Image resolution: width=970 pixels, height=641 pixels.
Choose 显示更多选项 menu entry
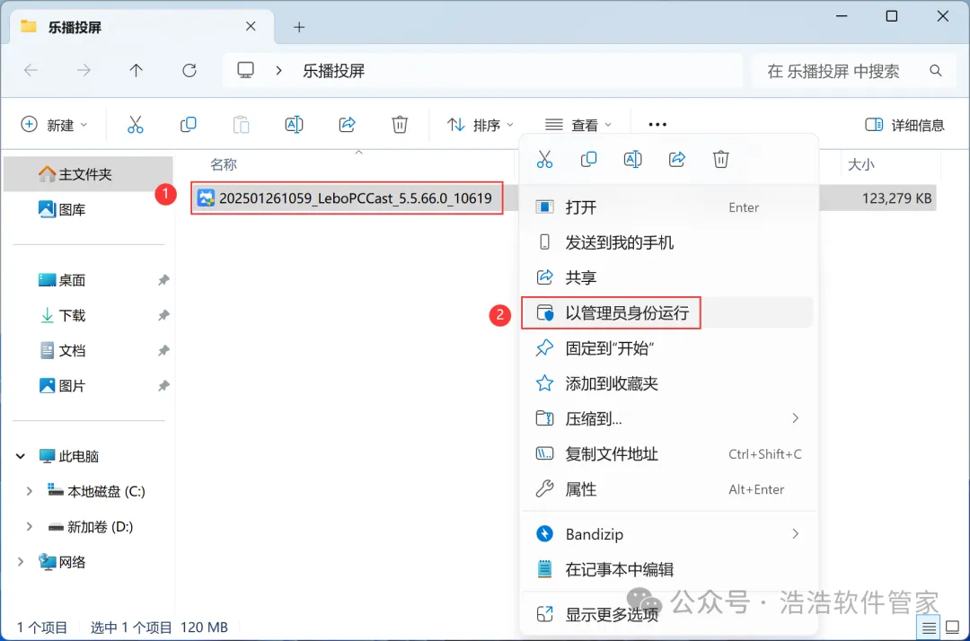pyautogui.click(x=668, y=614)
